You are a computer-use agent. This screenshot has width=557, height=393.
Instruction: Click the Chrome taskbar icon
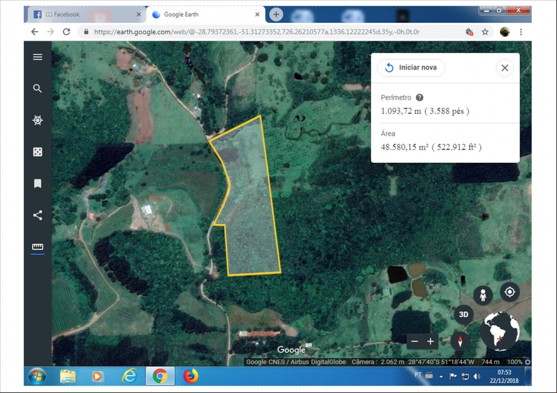coord(160,376)
